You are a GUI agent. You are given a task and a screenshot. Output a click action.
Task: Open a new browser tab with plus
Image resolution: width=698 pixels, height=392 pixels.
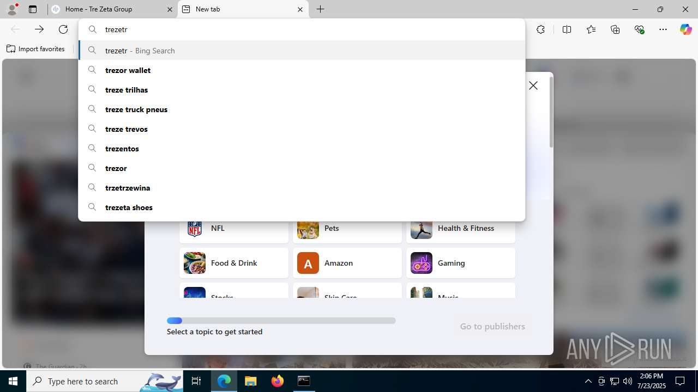321,9
